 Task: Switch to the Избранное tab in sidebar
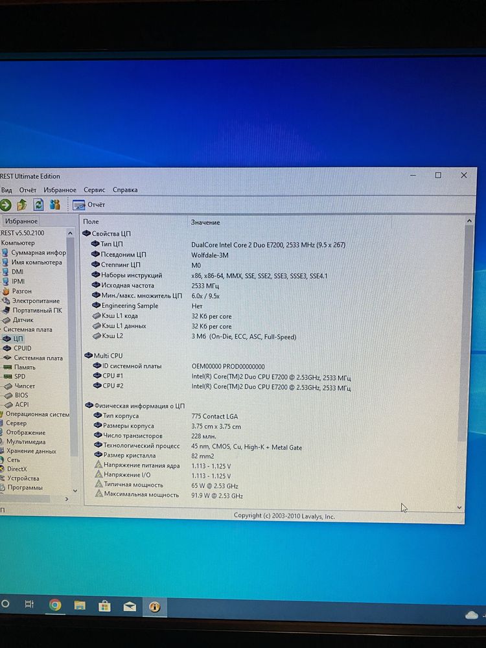pyautogui.click(x=21, y=221)
